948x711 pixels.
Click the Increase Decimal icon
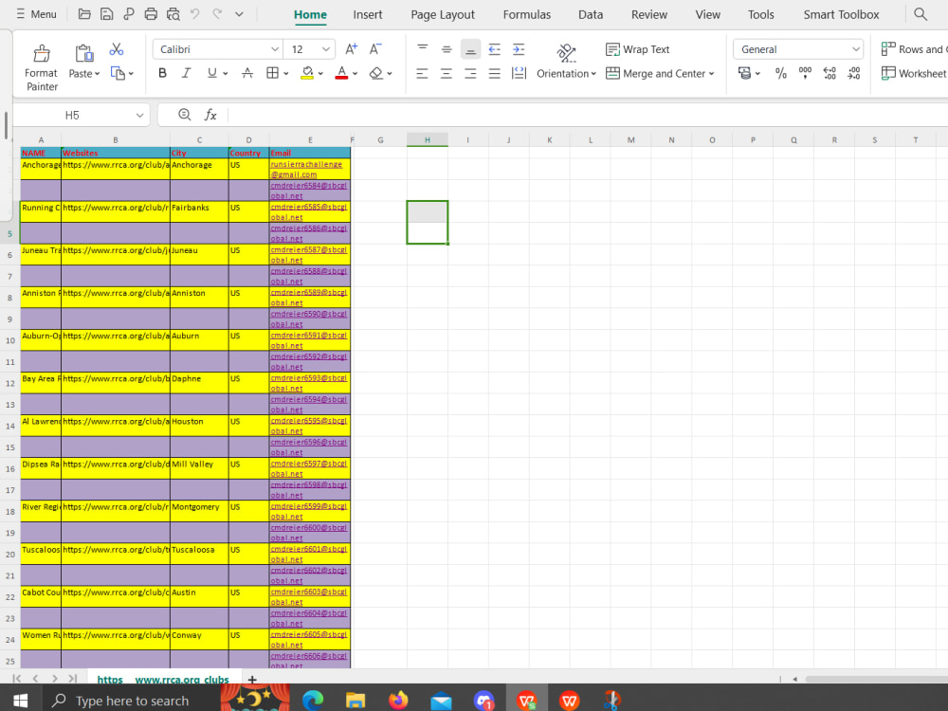[829, 73]
